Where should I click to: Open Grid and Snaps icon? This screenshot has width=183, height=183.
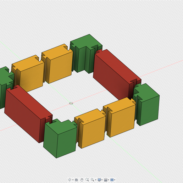pyautogui.click(x=106, y=180)
